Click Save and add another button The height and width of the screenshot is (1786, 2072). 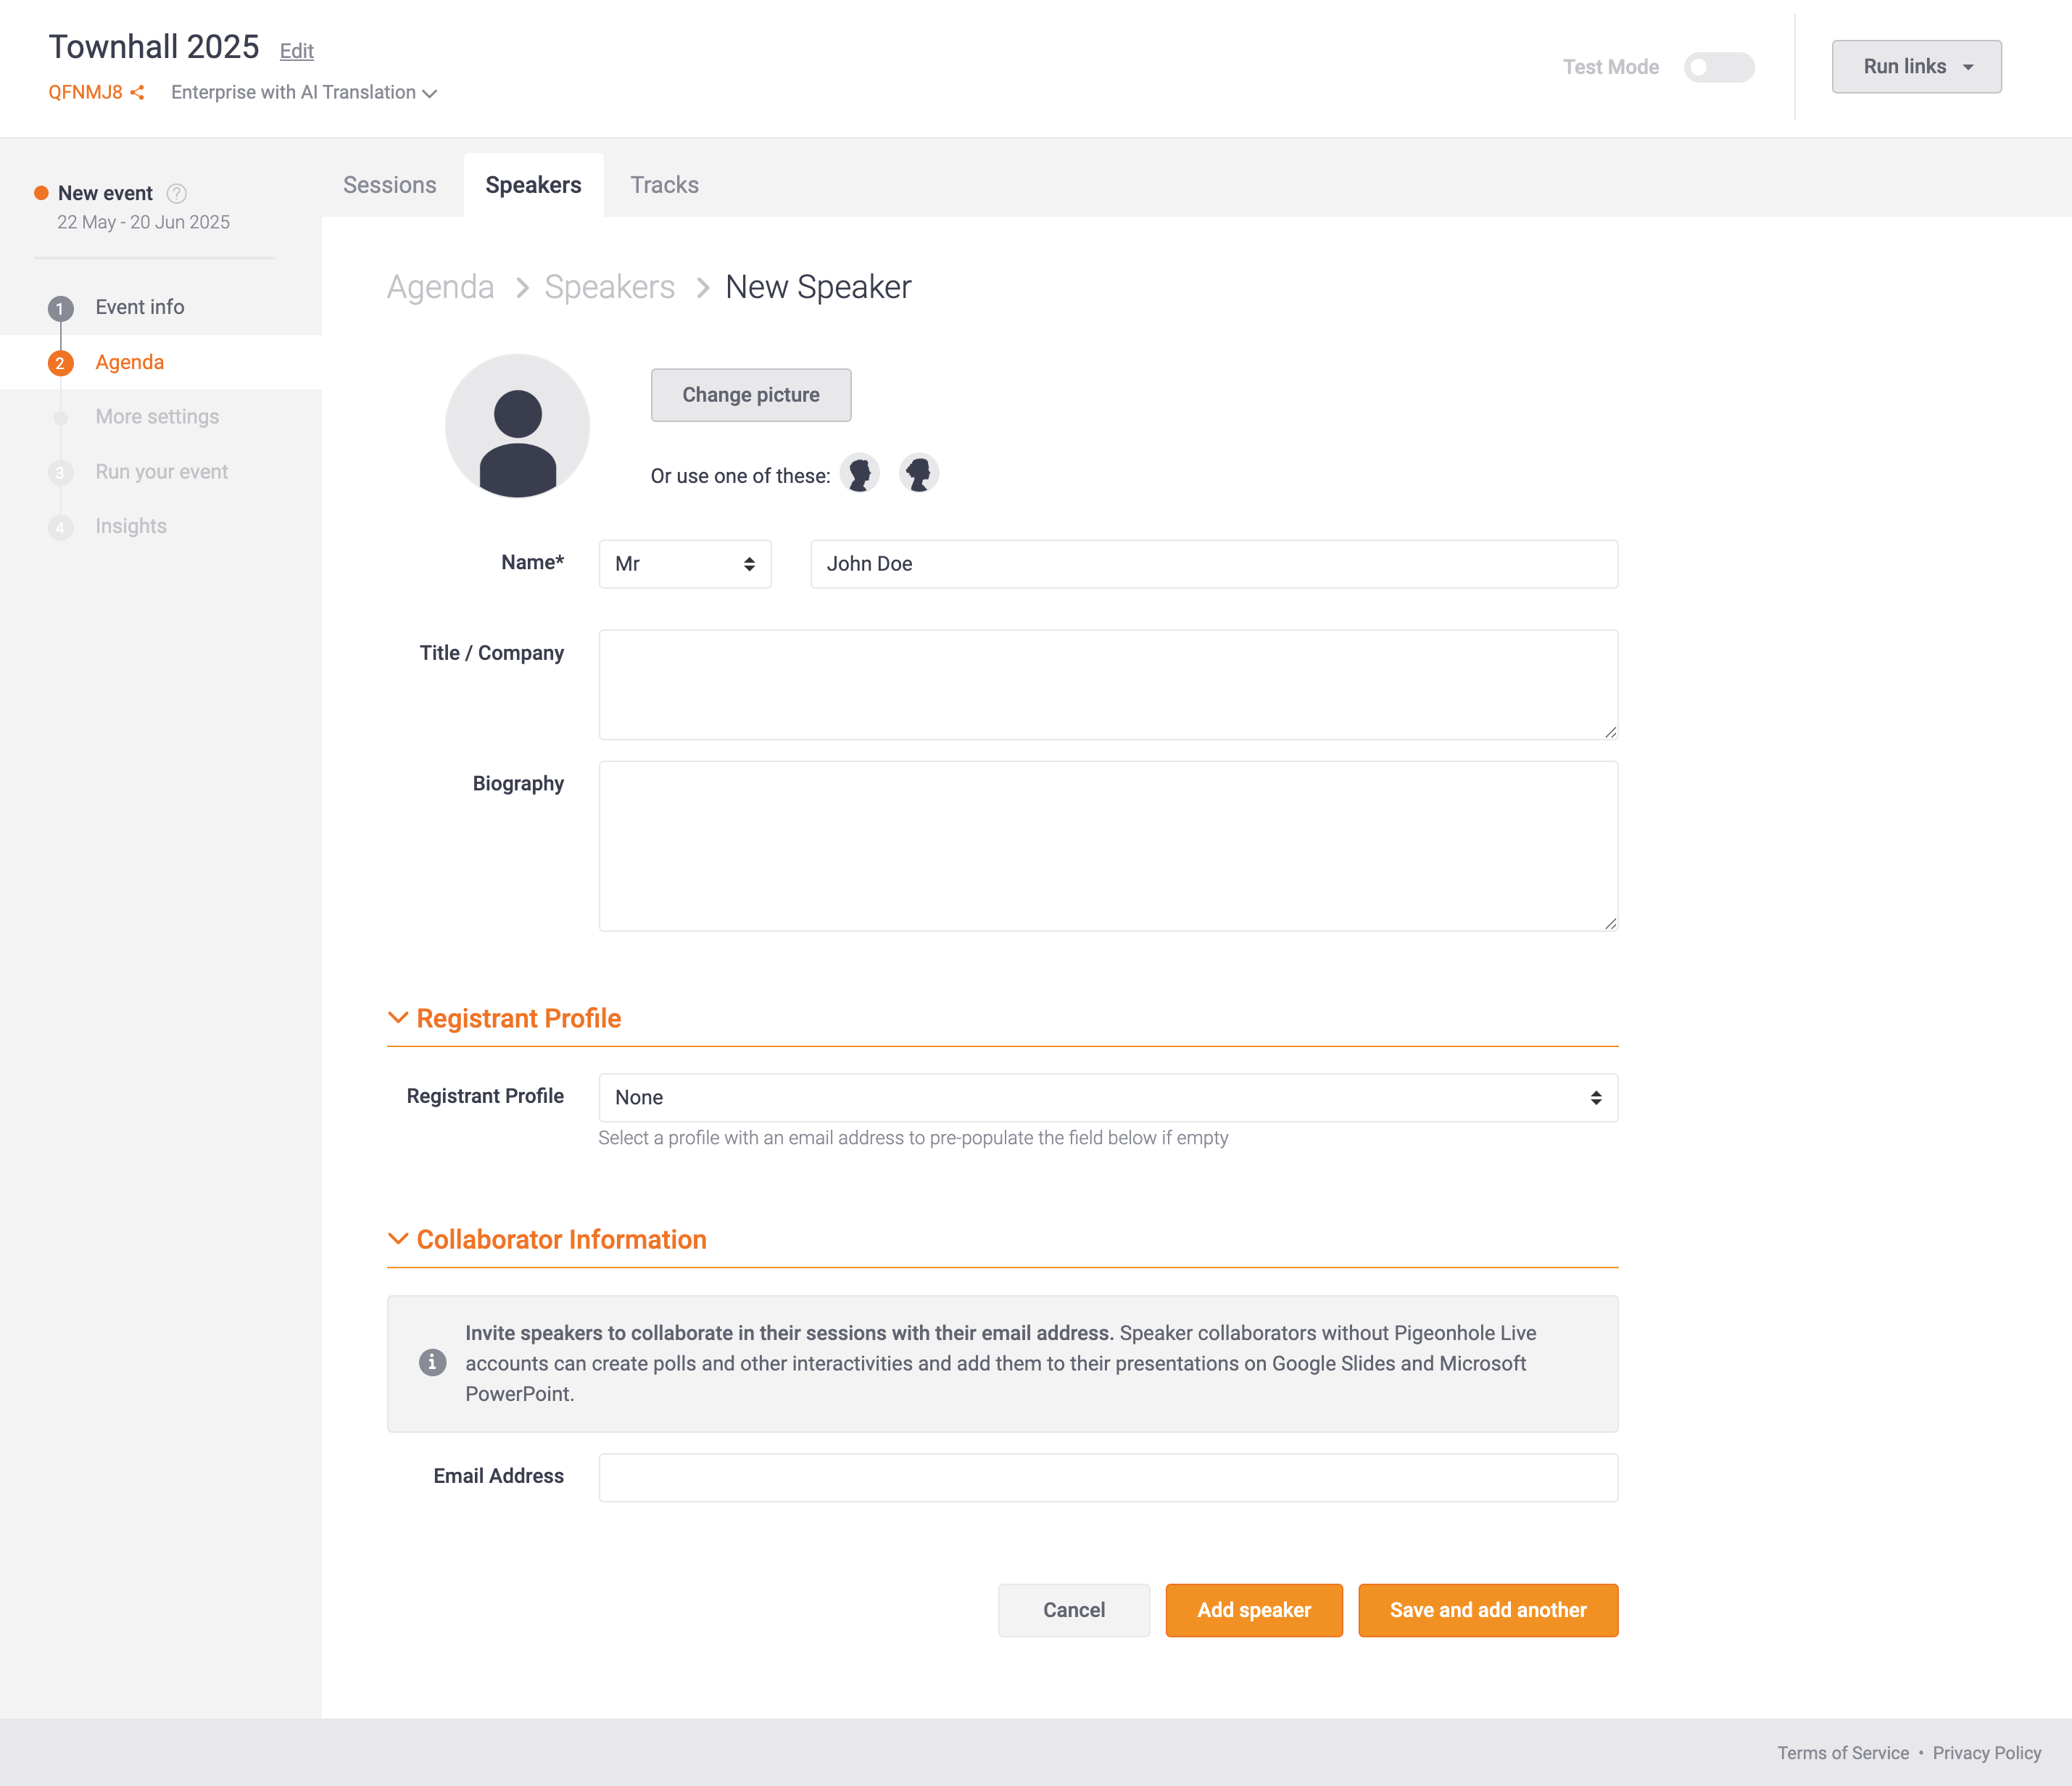pyautogui.click(x=1488, y=1610)
